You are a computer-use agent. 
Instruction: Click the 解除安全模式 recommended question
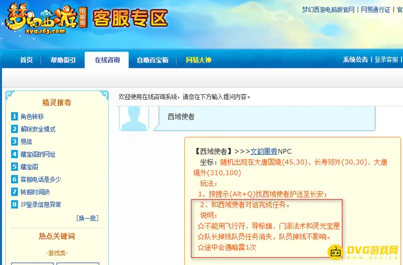[38, 129]
